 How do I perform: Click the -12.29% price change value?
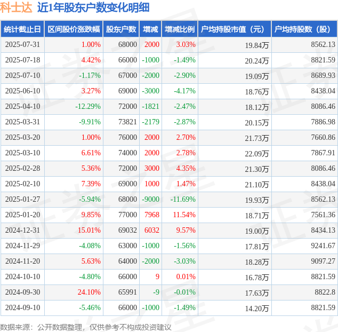pos(88,106)
